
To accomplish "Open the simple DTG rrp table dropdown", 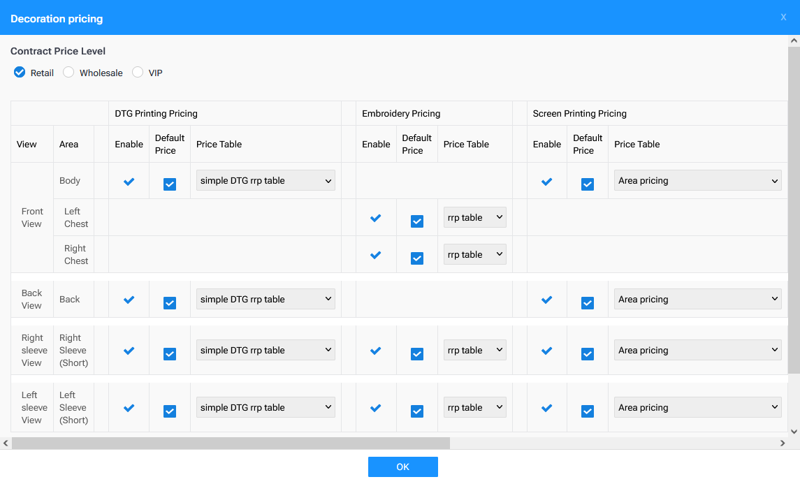I will click(265, 180).
